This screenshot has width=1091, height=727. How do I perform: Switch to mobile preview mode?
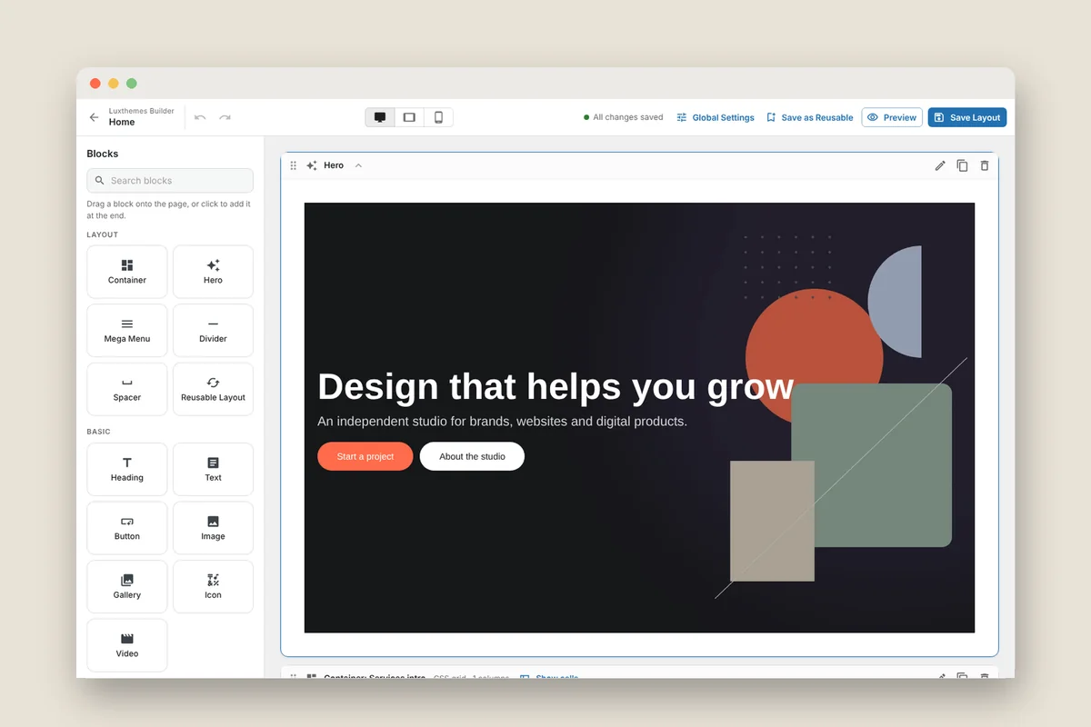438,117
